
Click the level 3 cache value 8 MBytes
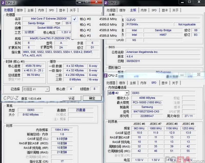coord(75,79)
